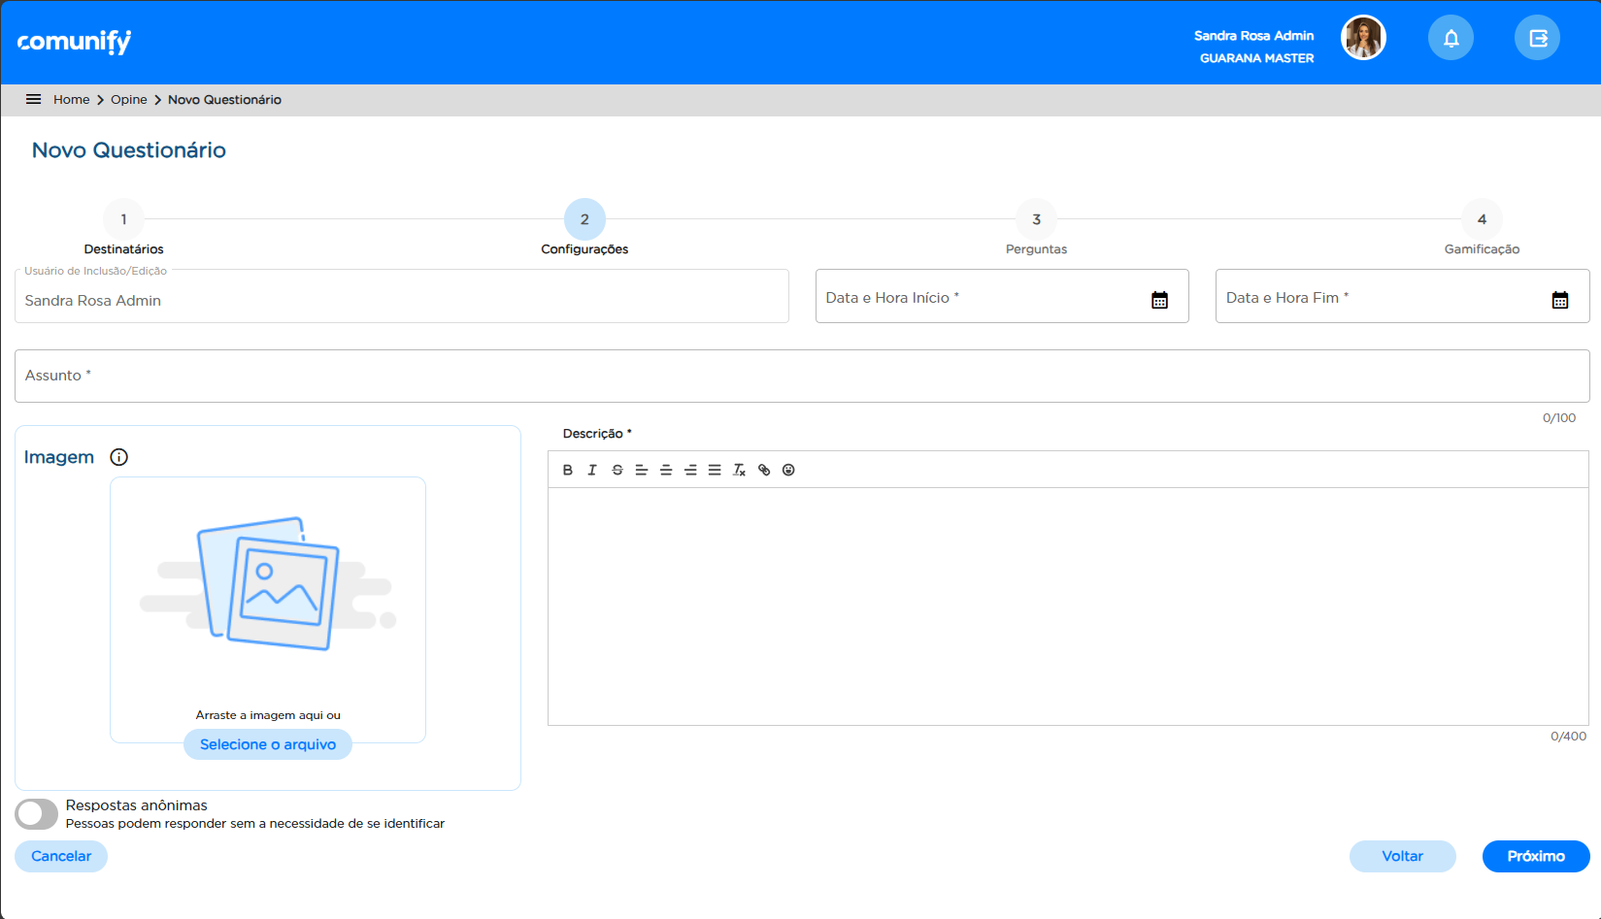Click the Próximo button
The width and height of the screenshot is (1601, 919).
tap(1536, 856)
